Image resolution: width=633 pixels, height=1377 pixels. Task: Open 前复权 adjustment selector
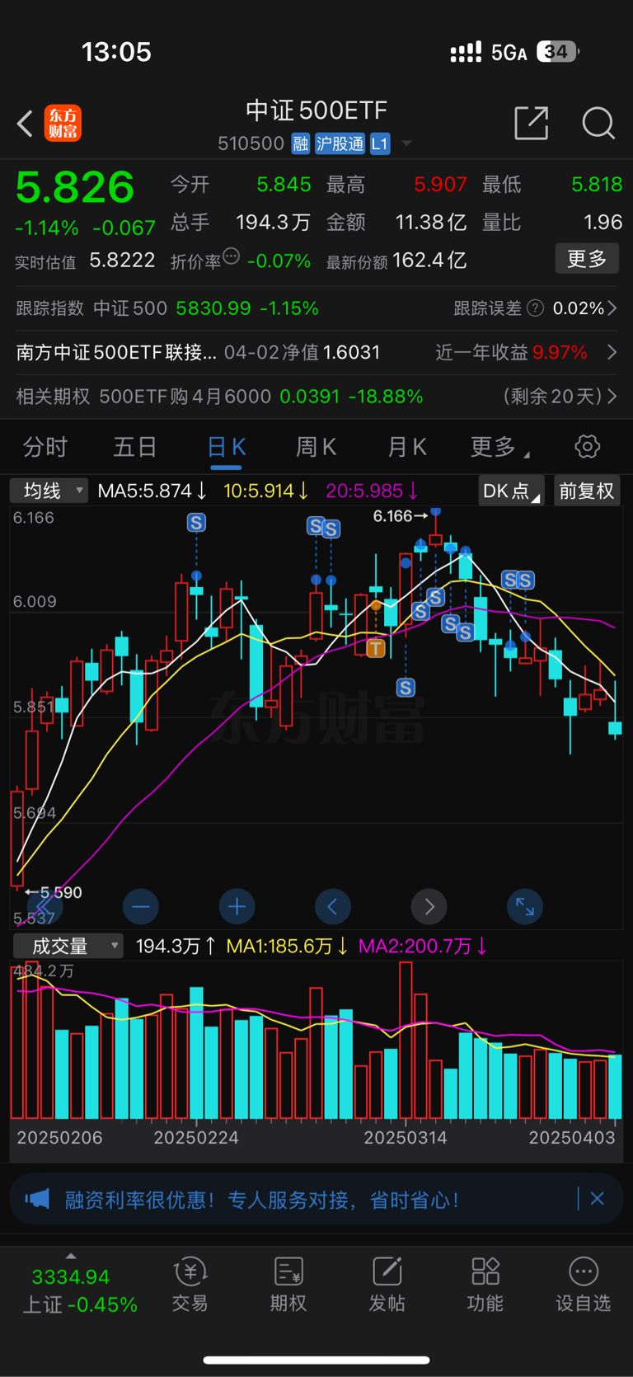pyautogui.click(x=587, y=491)
